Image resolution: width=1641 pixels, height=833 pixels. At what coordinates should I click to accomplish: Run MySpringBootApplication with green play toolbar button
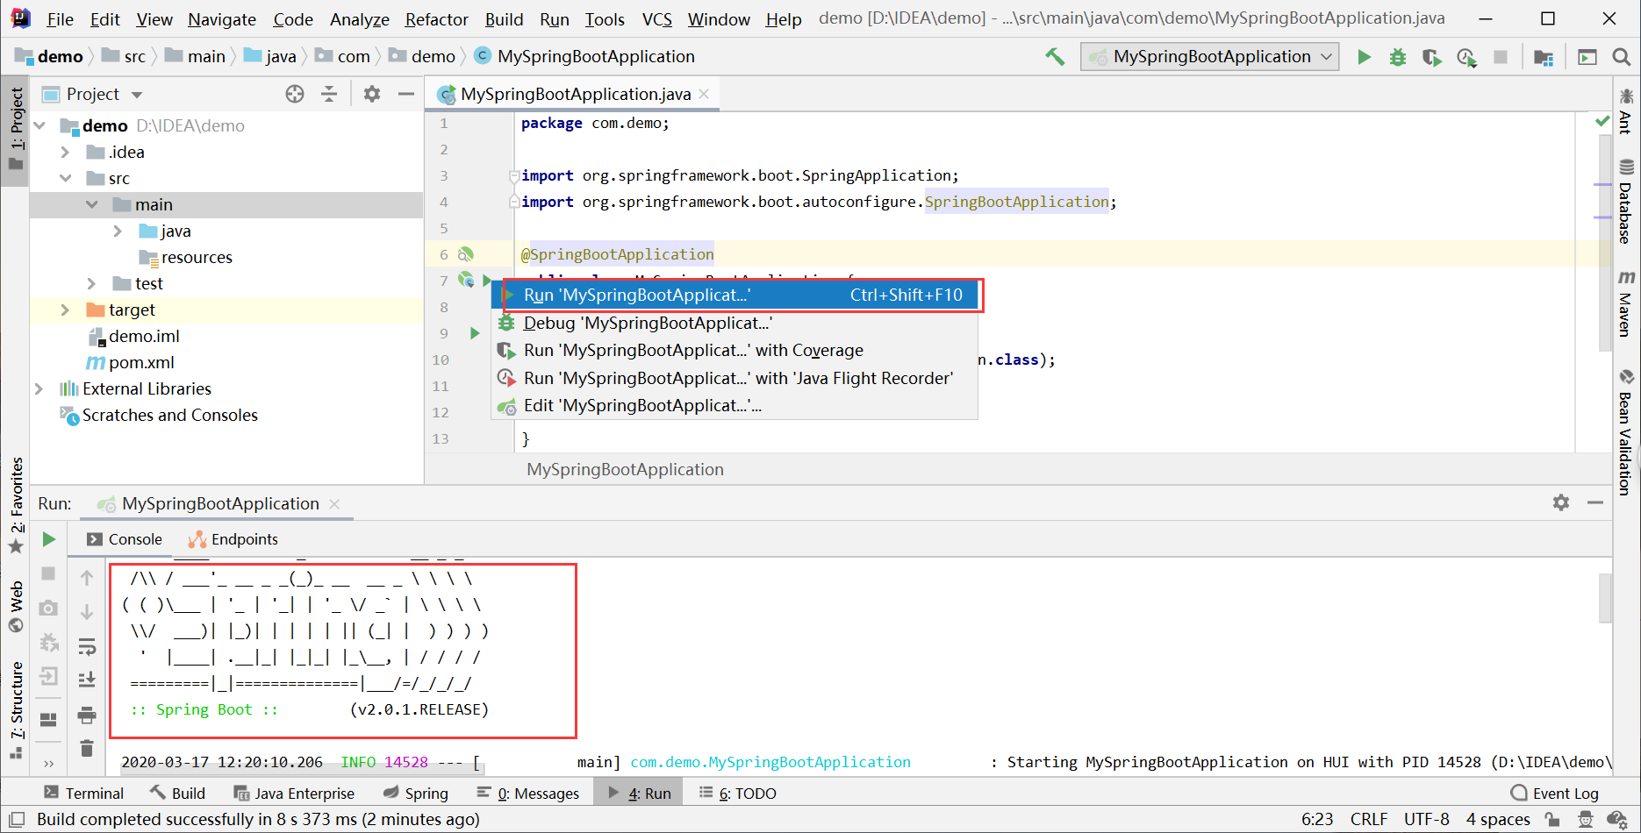click(1364, 57)
